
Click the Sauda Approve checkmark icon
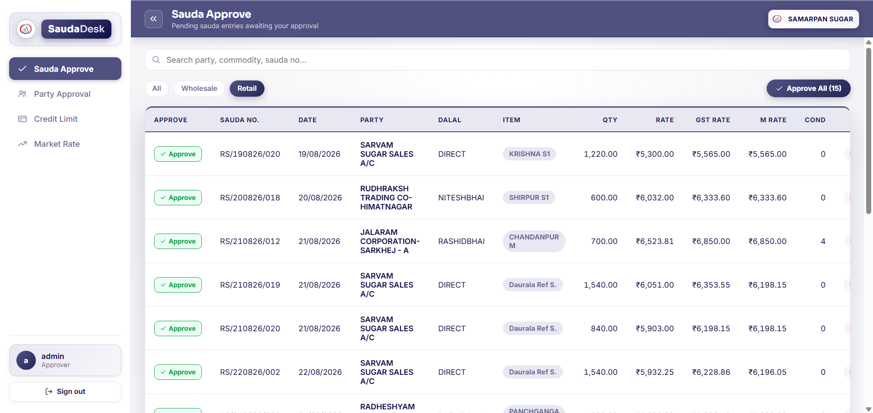[22, 69]
